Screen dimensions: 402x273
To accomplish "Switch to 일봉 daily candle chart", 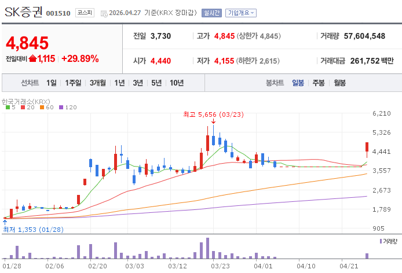I will (298, 83).
